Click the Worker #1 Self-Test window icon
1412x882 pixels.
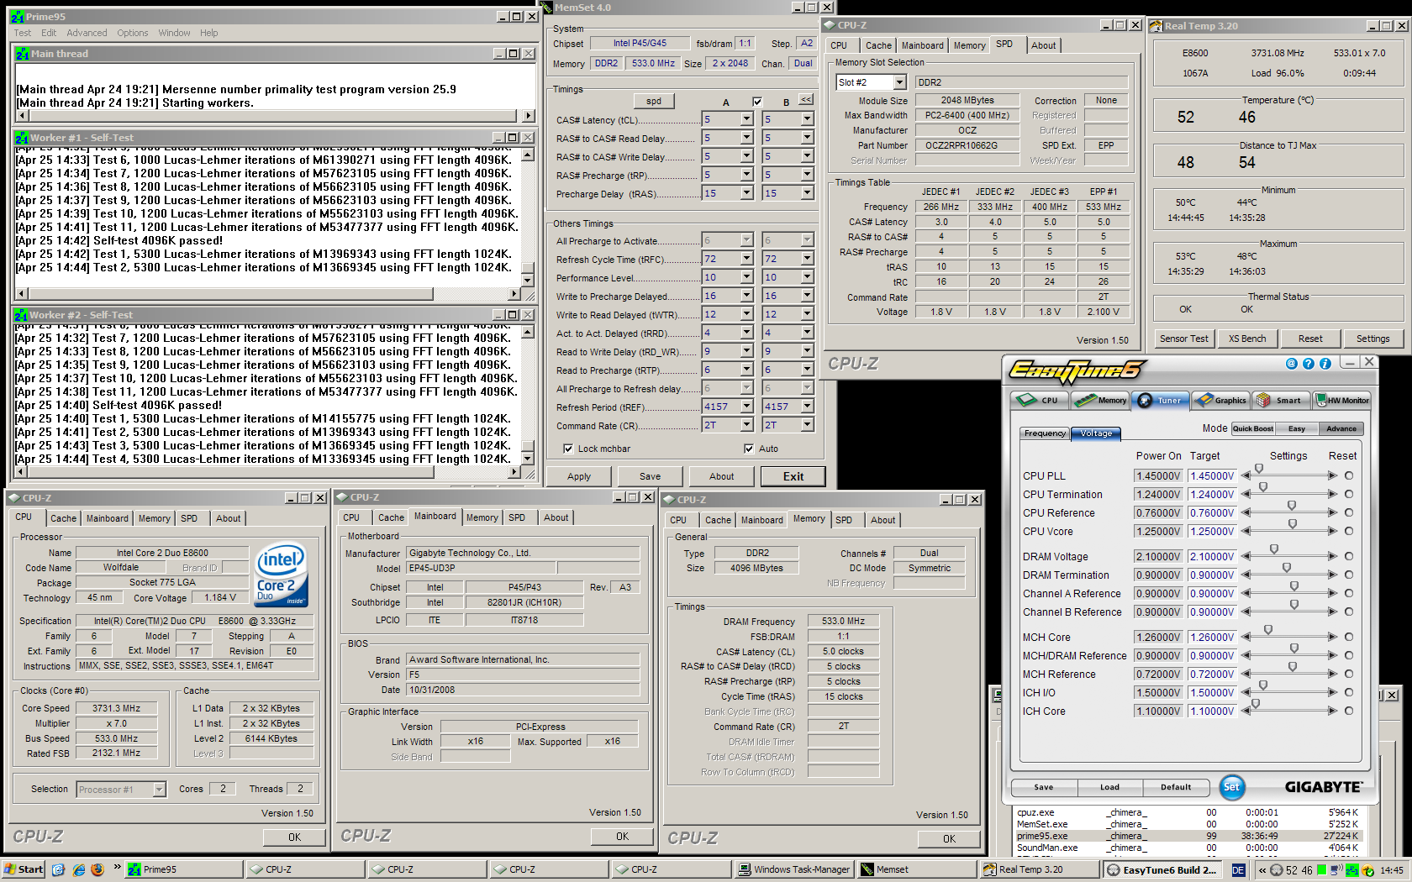tap(22, 138)
